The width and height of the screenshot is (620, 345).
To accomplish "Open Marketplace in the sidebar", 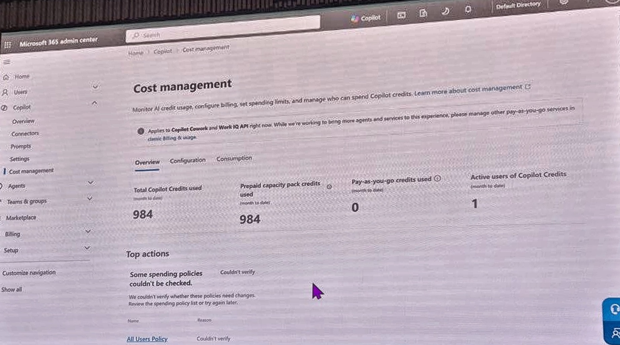I will 21,218.
